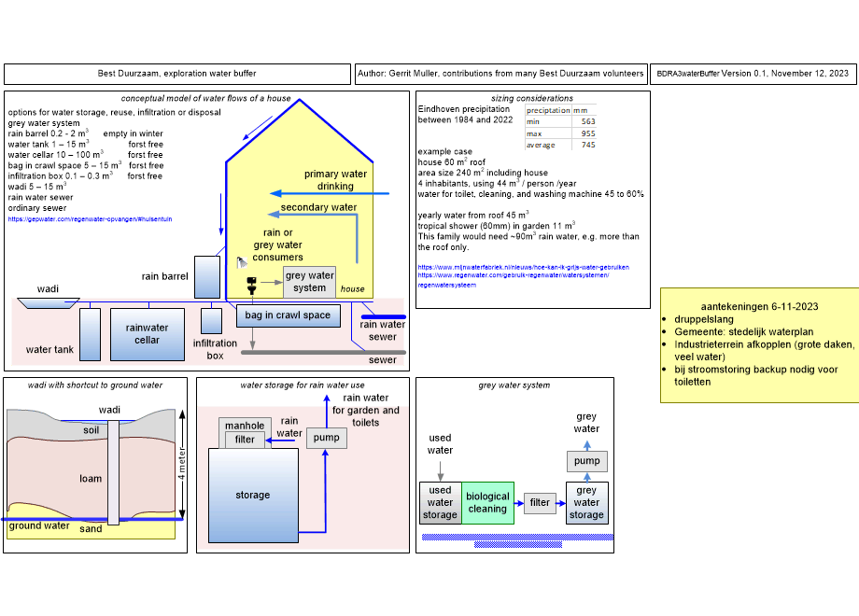Image resolution: width=859 pixels, height=616 pixels.
Task: Click 'rain water for garden and toilets' text
Action: click(365, 410)
